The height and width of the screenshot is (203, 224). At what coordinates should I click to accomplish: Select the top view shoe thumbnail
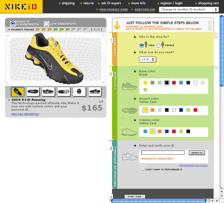click(33, 92)
